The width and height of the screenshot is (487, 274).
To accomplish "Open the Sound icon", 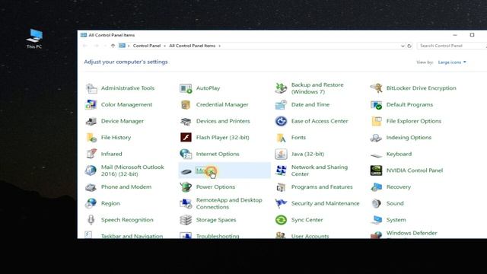I will [376, 203].
